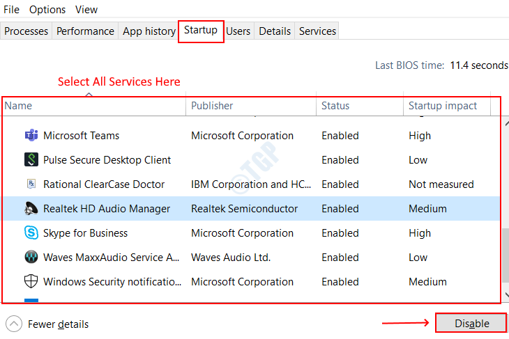Switch to the Processes tab
This screenshot has height=339, width=509.
point(26,31)
